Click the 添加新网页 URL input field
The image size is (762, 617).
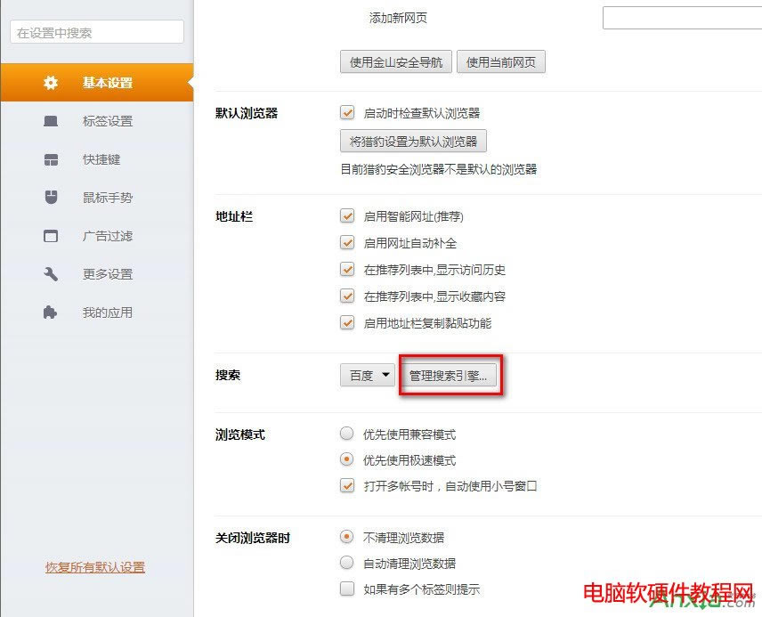coord(682,18)
